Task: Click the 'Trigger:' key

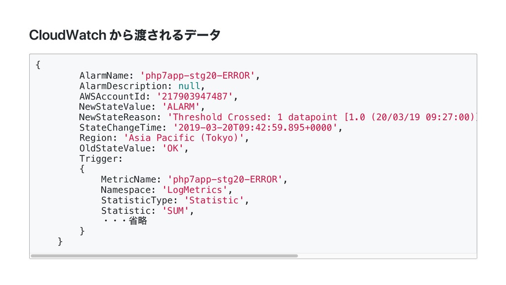Action: tap(101, 159)
